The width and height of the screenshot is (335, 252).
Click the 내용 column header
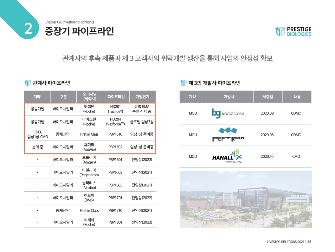(x=297, y=97)
